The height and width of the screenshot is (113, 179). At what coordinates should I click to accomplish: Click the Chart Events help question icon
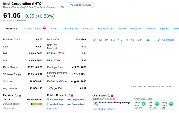pyautogui.click(x=109, y=96)
